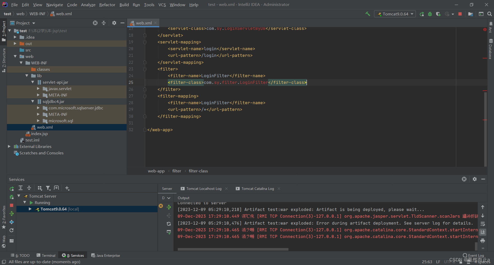The image size is (494, 265).
Task: Collapse the Running node in Services
Action: click(25, 202)
